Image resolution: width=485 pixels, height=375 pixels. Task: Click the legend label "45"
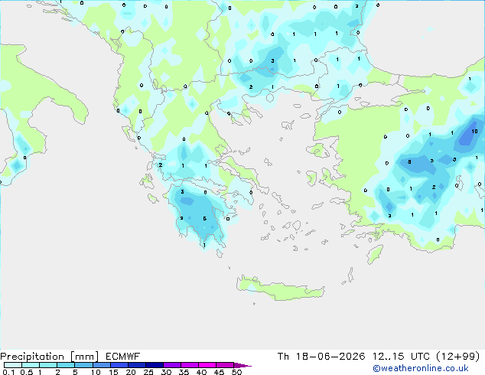219,372
